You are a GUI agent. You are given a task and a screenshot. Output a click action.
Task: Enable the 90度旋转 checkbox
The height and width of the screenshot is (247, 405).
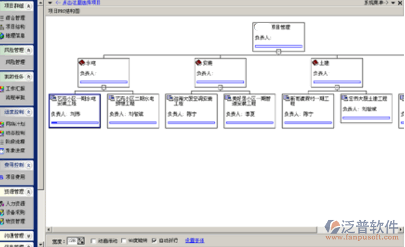123,241
